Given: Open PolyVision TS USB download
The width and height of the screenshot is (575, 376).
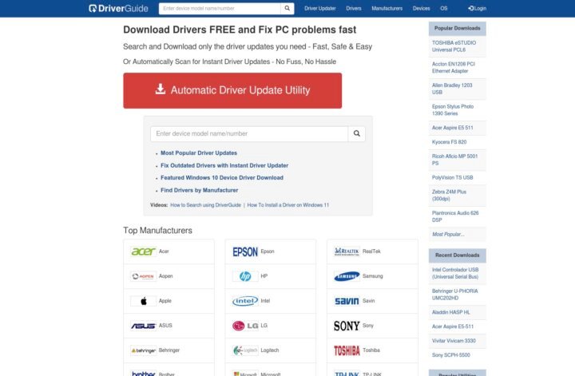Looking at the screenshot, I should coord(458,178).
